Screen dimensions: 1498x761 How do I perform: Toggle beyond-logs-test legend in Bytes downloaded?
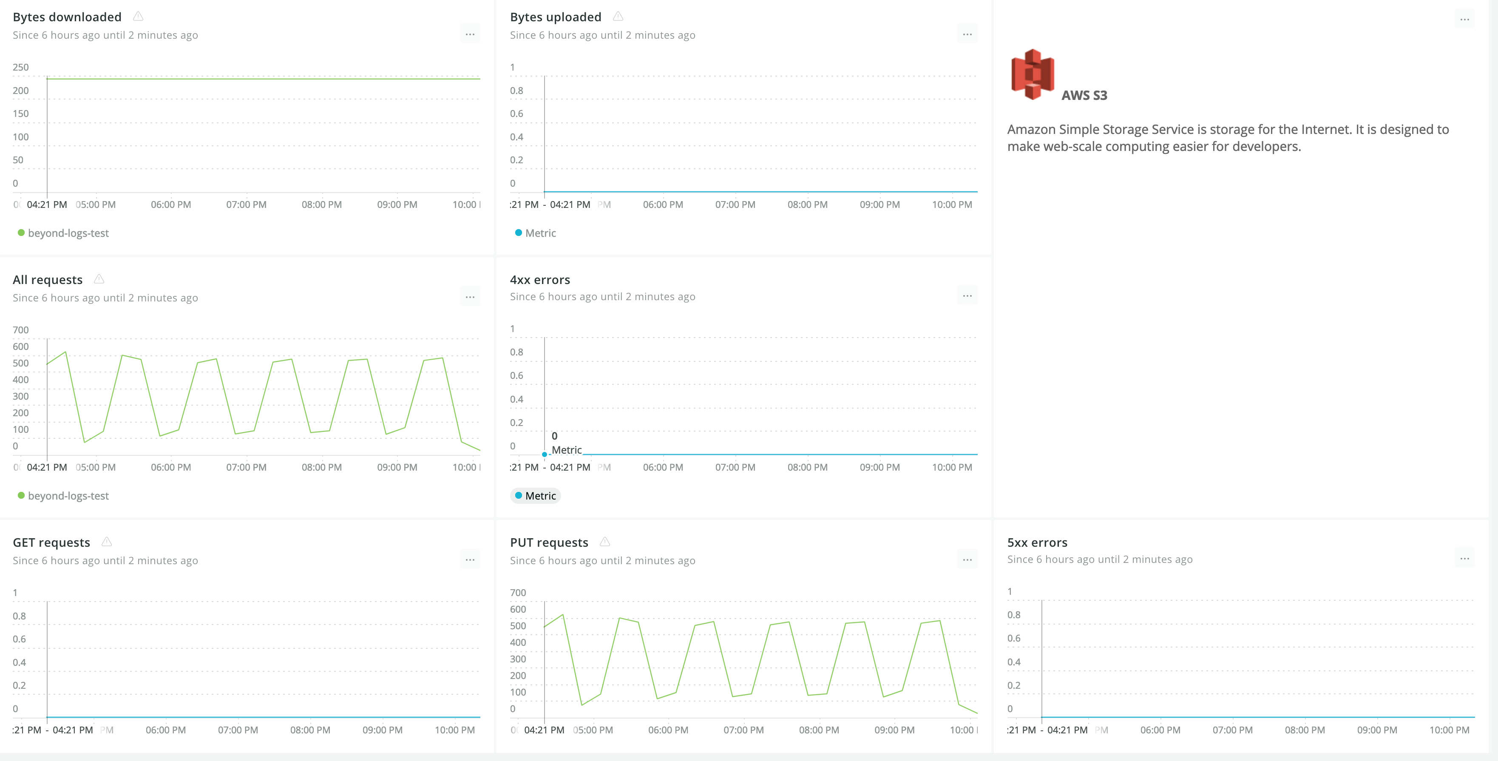coord(63,233)
